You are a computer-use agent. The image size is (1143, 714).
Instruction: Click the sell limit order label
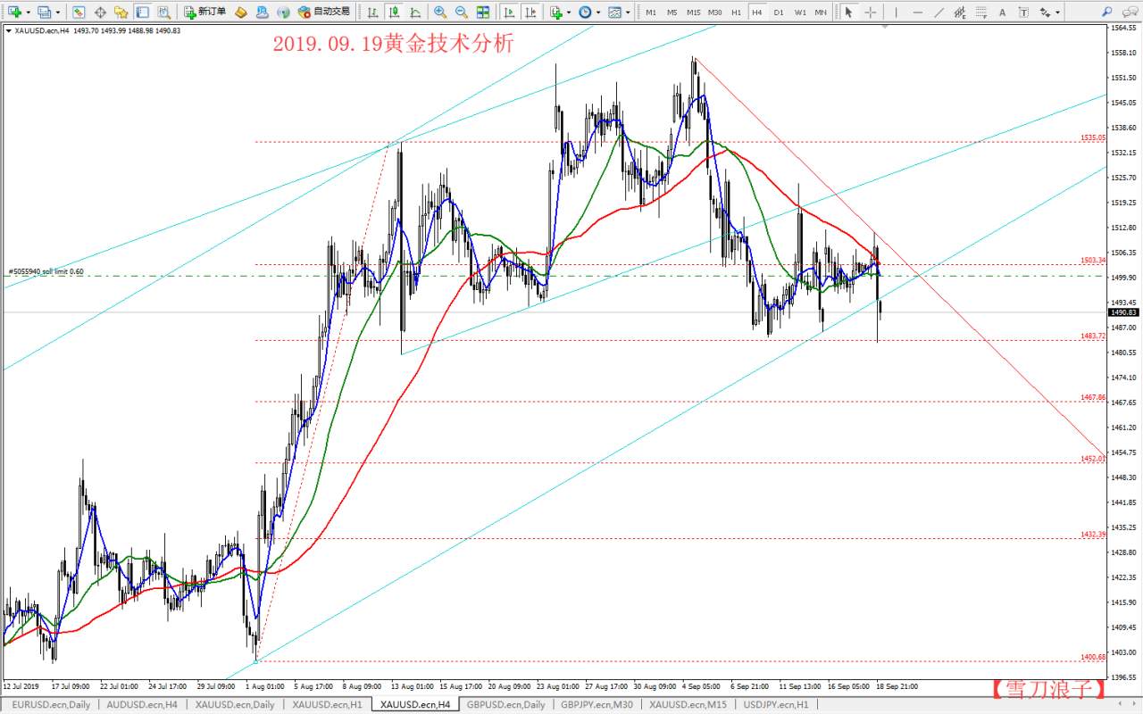[46, 271]
